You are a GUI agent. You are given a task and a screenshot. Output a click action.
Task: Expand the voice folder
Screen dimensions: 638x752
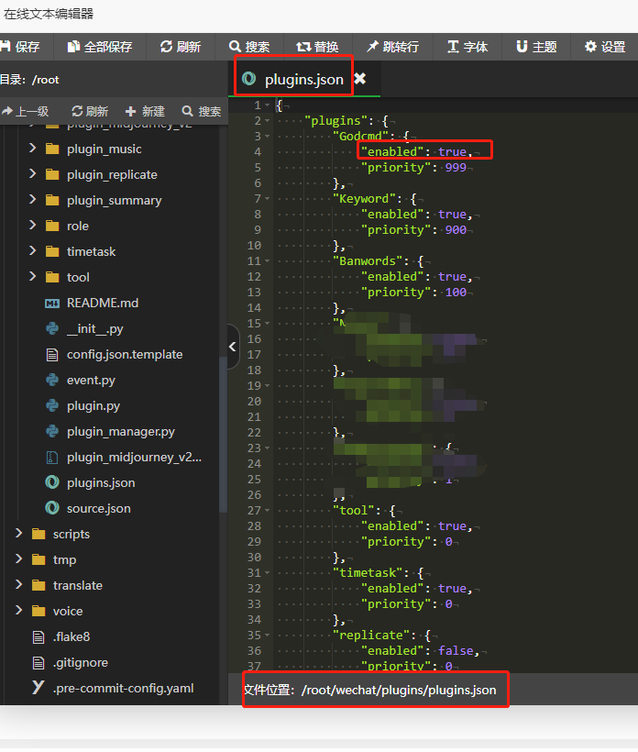tap(19, 611)
